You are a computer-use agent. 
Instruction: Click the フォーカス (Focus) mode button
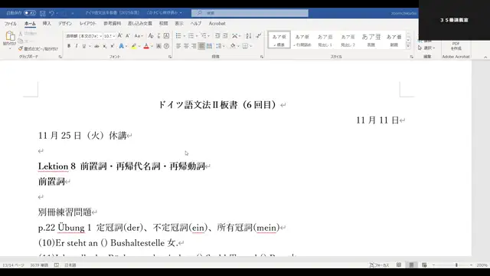coord(379,265)
